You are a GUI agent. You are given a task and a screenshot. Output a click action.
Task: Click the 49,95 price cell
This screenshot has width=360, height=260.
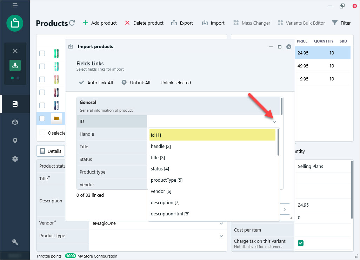[x=303, y=66]
